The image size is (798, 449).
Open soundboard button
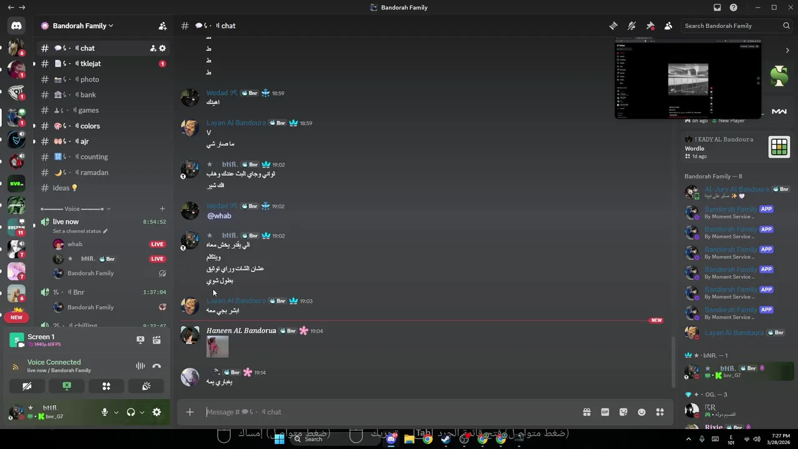146,386
